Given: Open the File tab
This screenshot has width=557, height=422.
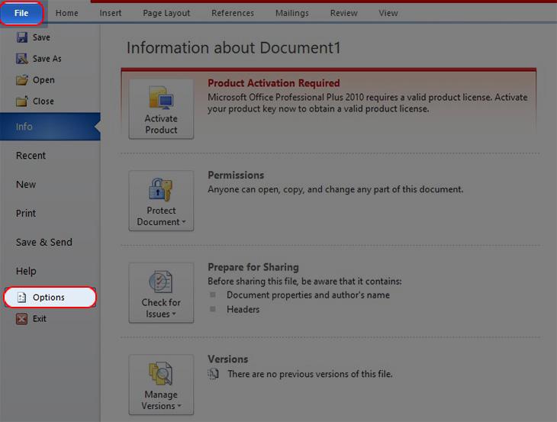Looking at the screenshot, I should 21,13.
